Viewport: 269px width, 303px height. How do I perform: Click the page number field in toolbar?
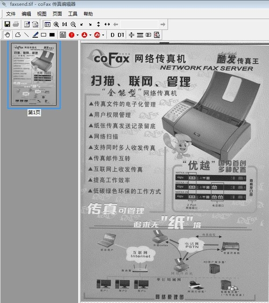tap(139, 24)
